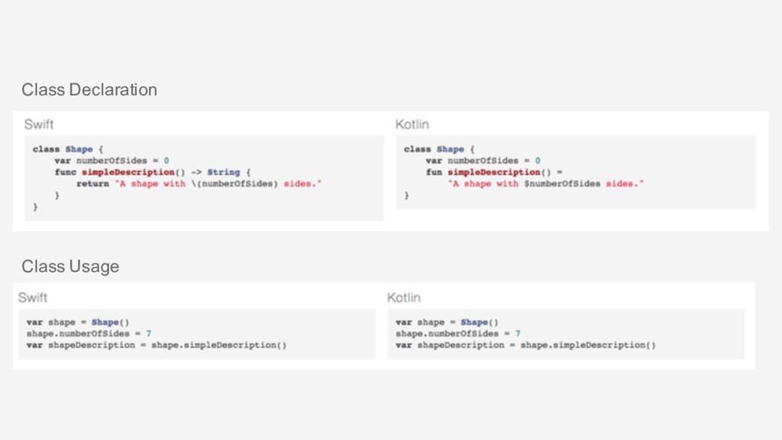This screenshot has height=440, width=782.
Task: Click the Swift "return" statement line
Action: pyautogui.click(x=199, y=184)
